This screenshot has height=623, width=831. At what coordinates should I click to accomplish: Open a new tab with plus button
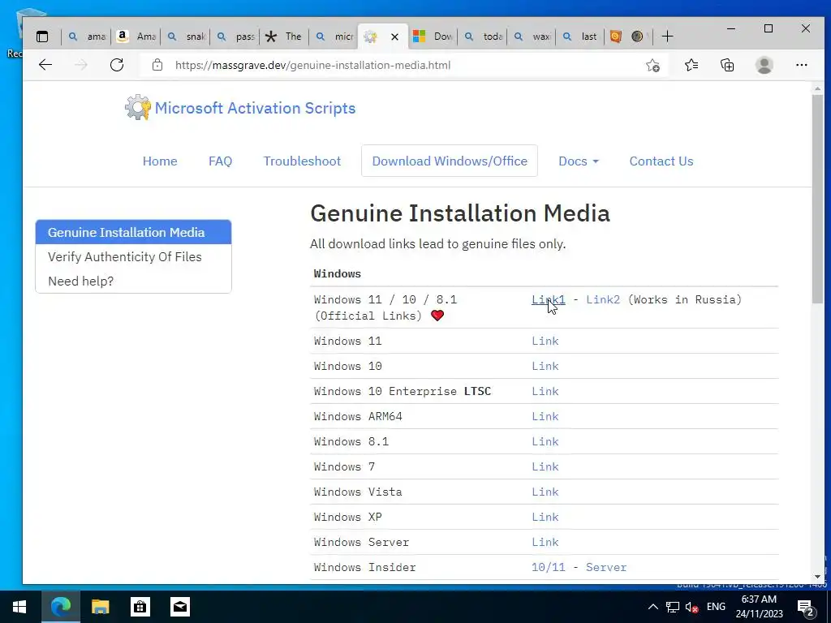coord(668,37)
